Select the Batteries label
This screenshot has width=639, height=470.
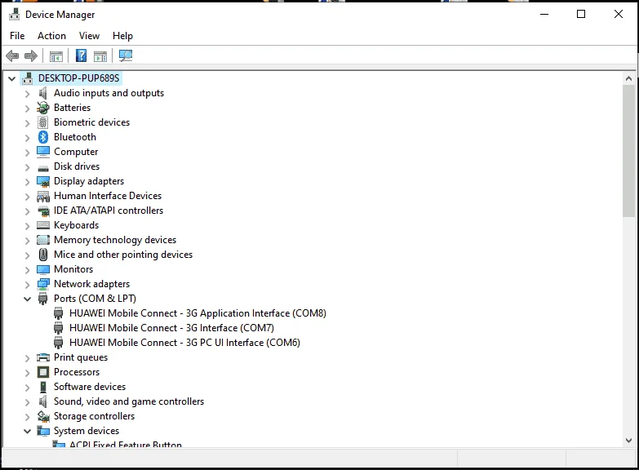(x=72, y=108)
